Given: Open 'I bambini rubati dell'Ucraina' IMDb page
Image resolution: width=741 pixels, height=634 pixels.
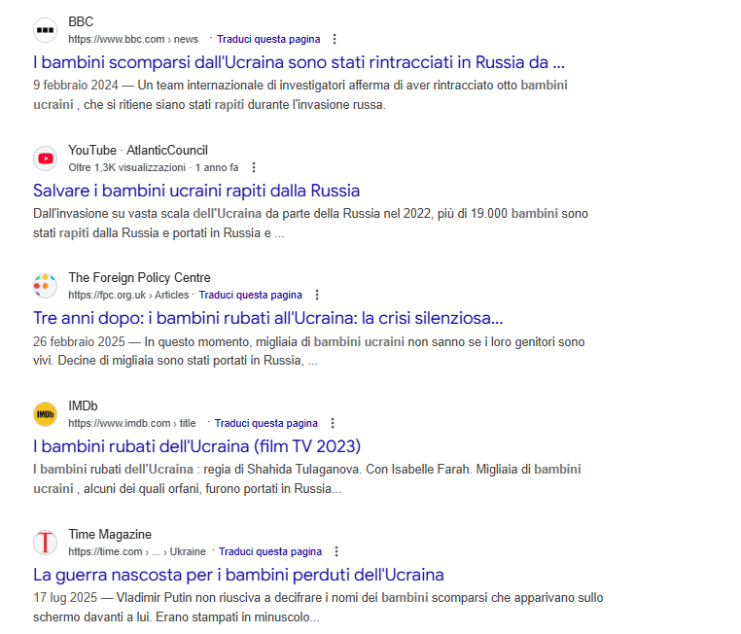Looking at the screenshot, I should 196,446.
